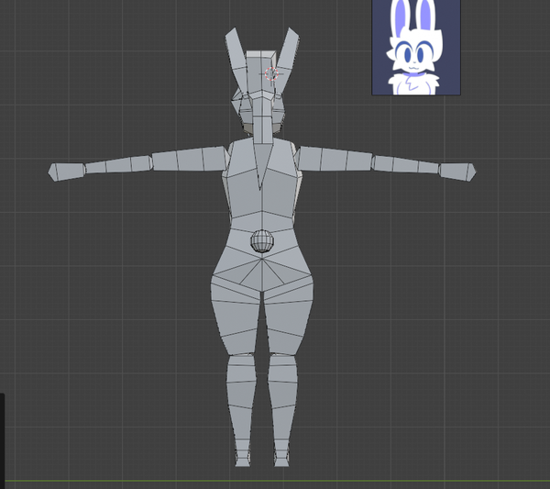This screenshot has height=489, width=550.
Task: Select the ear on the screen's right
Action: click(x=291, y=53)
